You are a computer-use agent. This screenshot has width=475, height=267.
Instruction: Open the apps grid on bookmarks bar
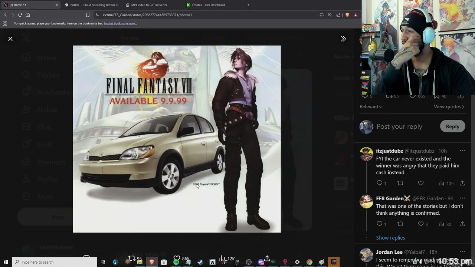5,23
